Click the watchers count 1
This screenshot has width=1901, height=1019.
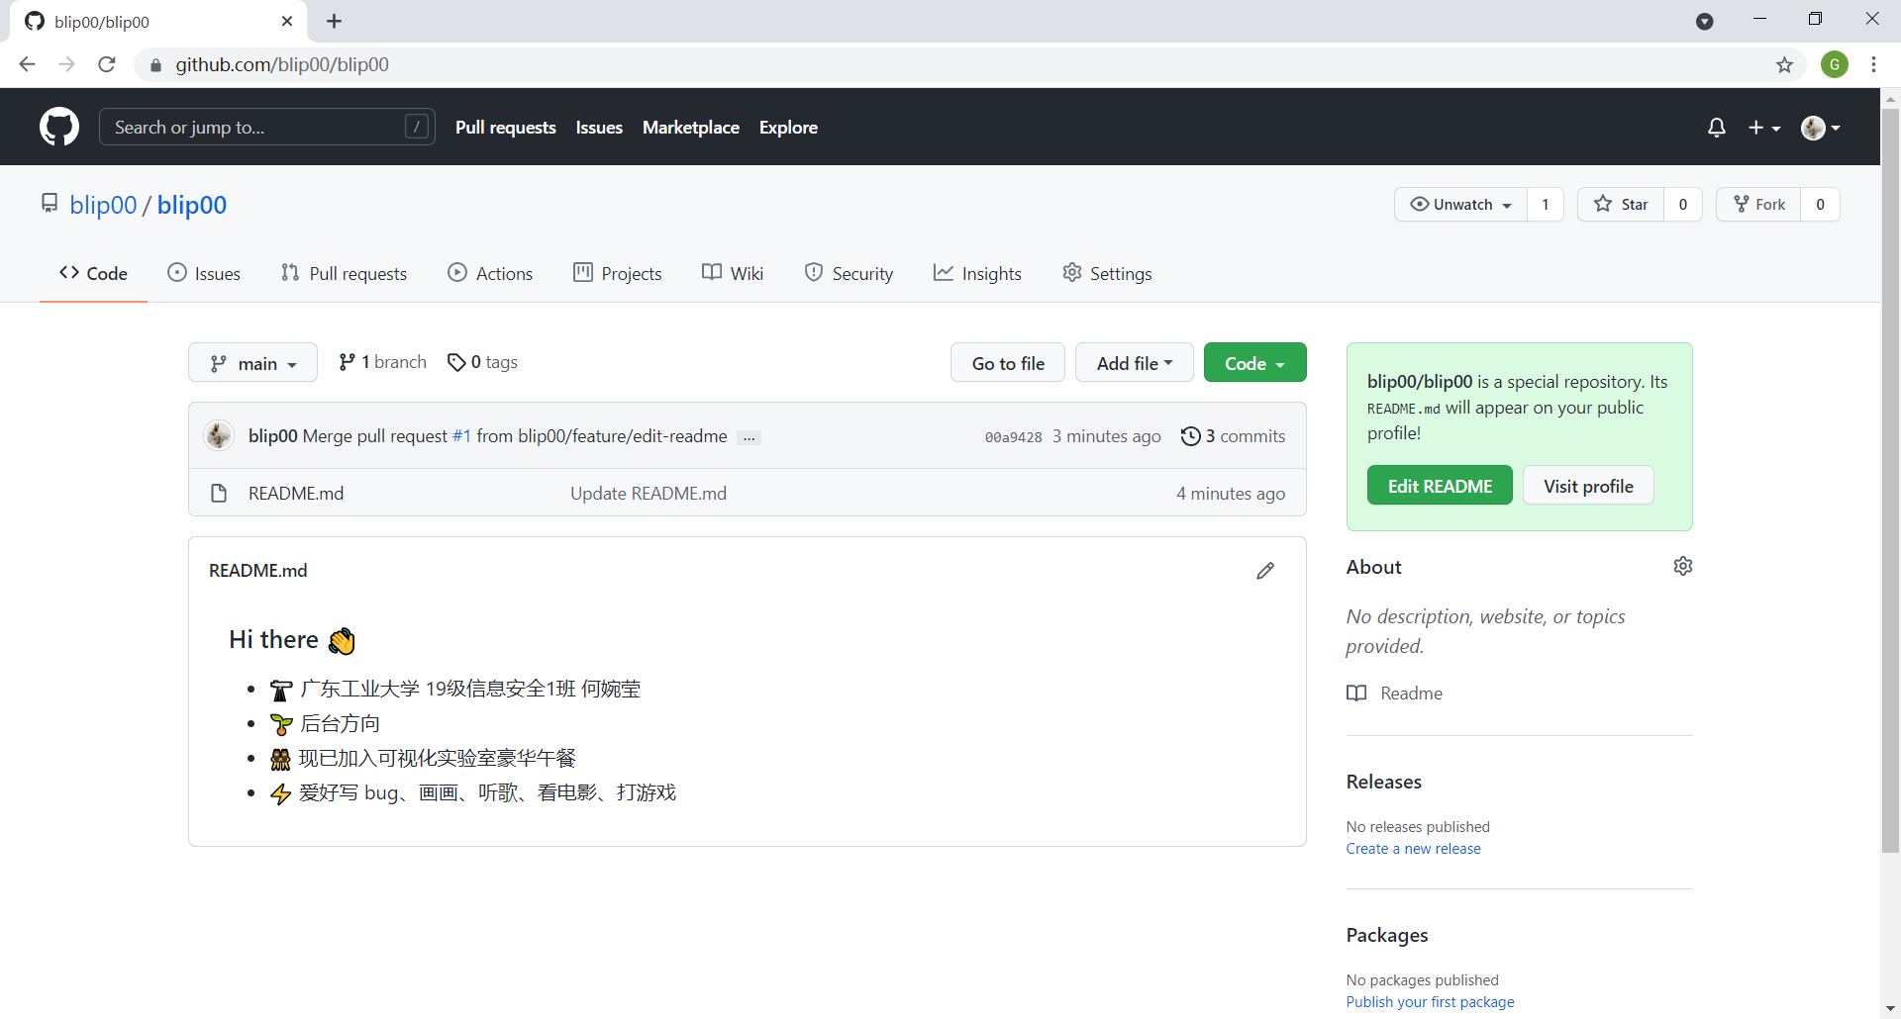[x=1545, y=205]
